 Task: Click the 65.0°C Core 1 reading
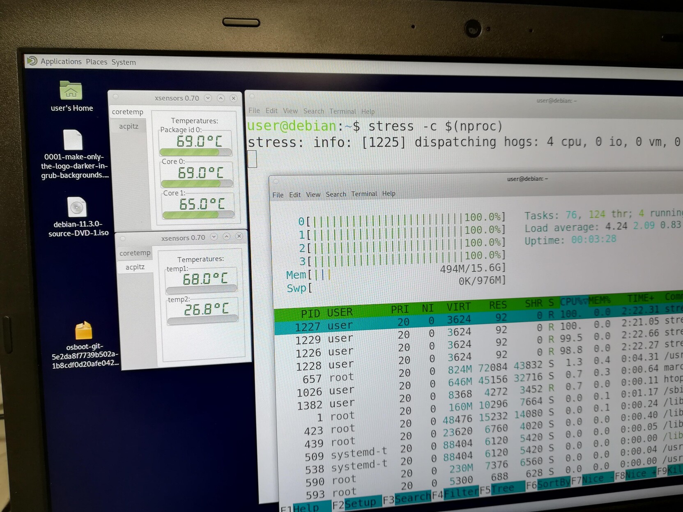click(x=202, y=204)
